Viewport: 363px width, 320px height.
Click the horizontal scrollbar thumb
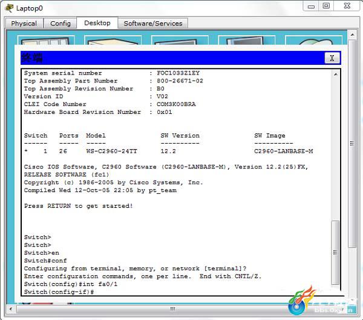(172, 309)
